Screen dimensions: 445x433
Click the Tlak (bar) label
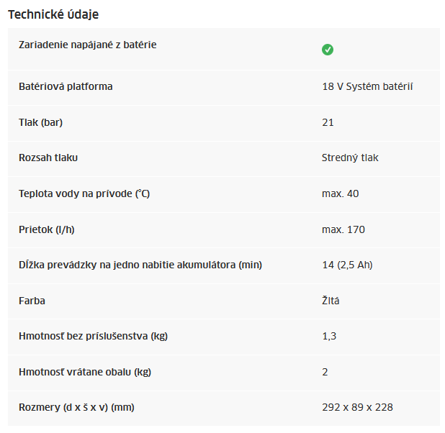pos(40,122)
